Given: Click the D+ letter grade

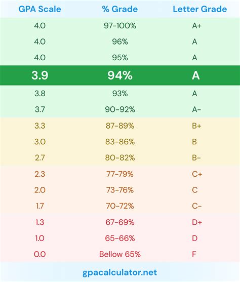Looking at the screenshot, I should coord(197,222).
